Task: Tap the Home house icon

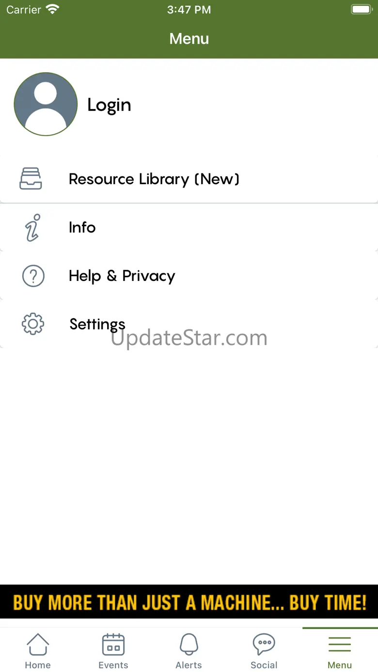Action: click(x=38, y=644)
